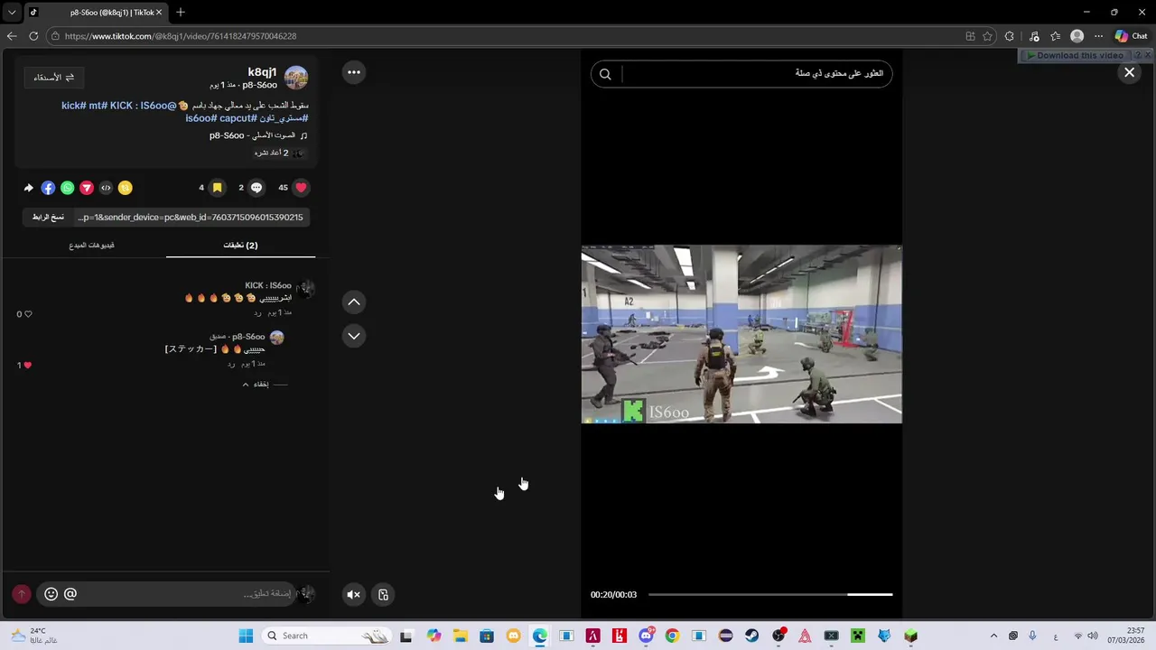Click the Edge media control icon
Image resolution: width=1156 pixels, height=650 pixels.
(1032, 36)
